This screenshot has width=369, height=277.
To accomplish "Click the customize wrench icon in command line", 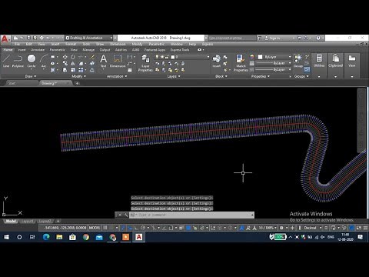I will 126,215.
